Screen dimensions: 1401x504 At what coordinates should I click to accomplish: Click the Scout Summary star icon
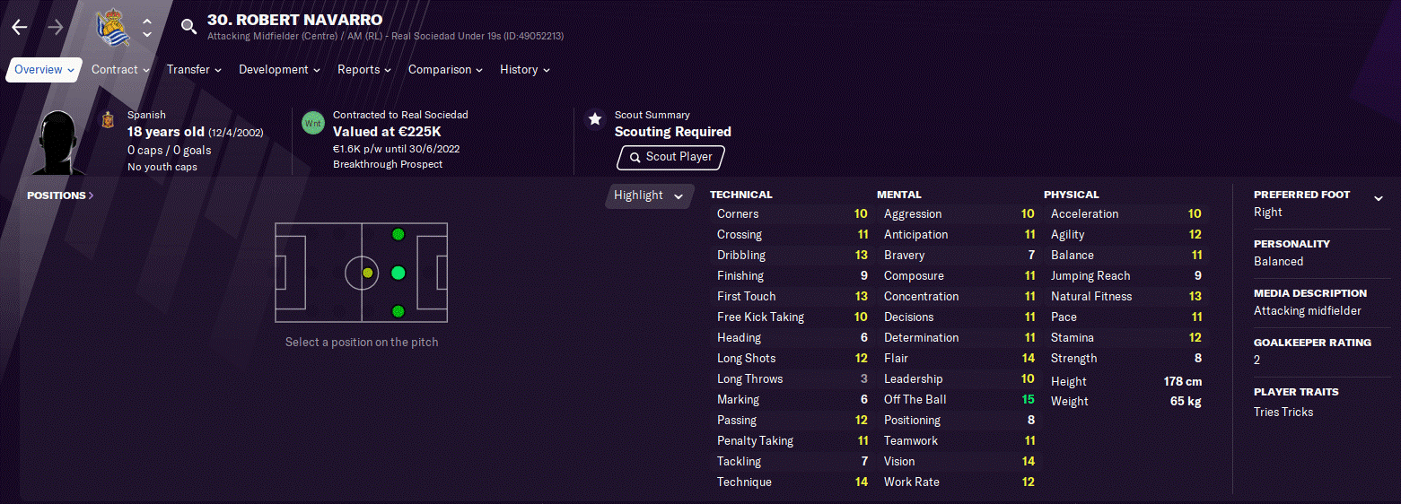pos(594,119)
